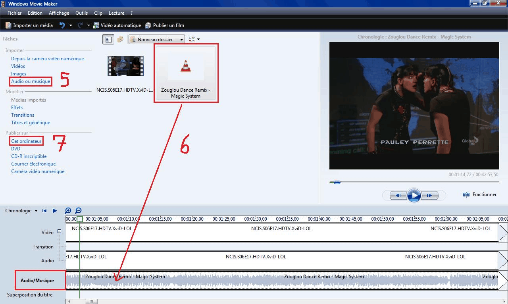Open the redo history dropdown arrow
Image resolution: width=508 pixels, height=304 pixels.
point(89,25)
